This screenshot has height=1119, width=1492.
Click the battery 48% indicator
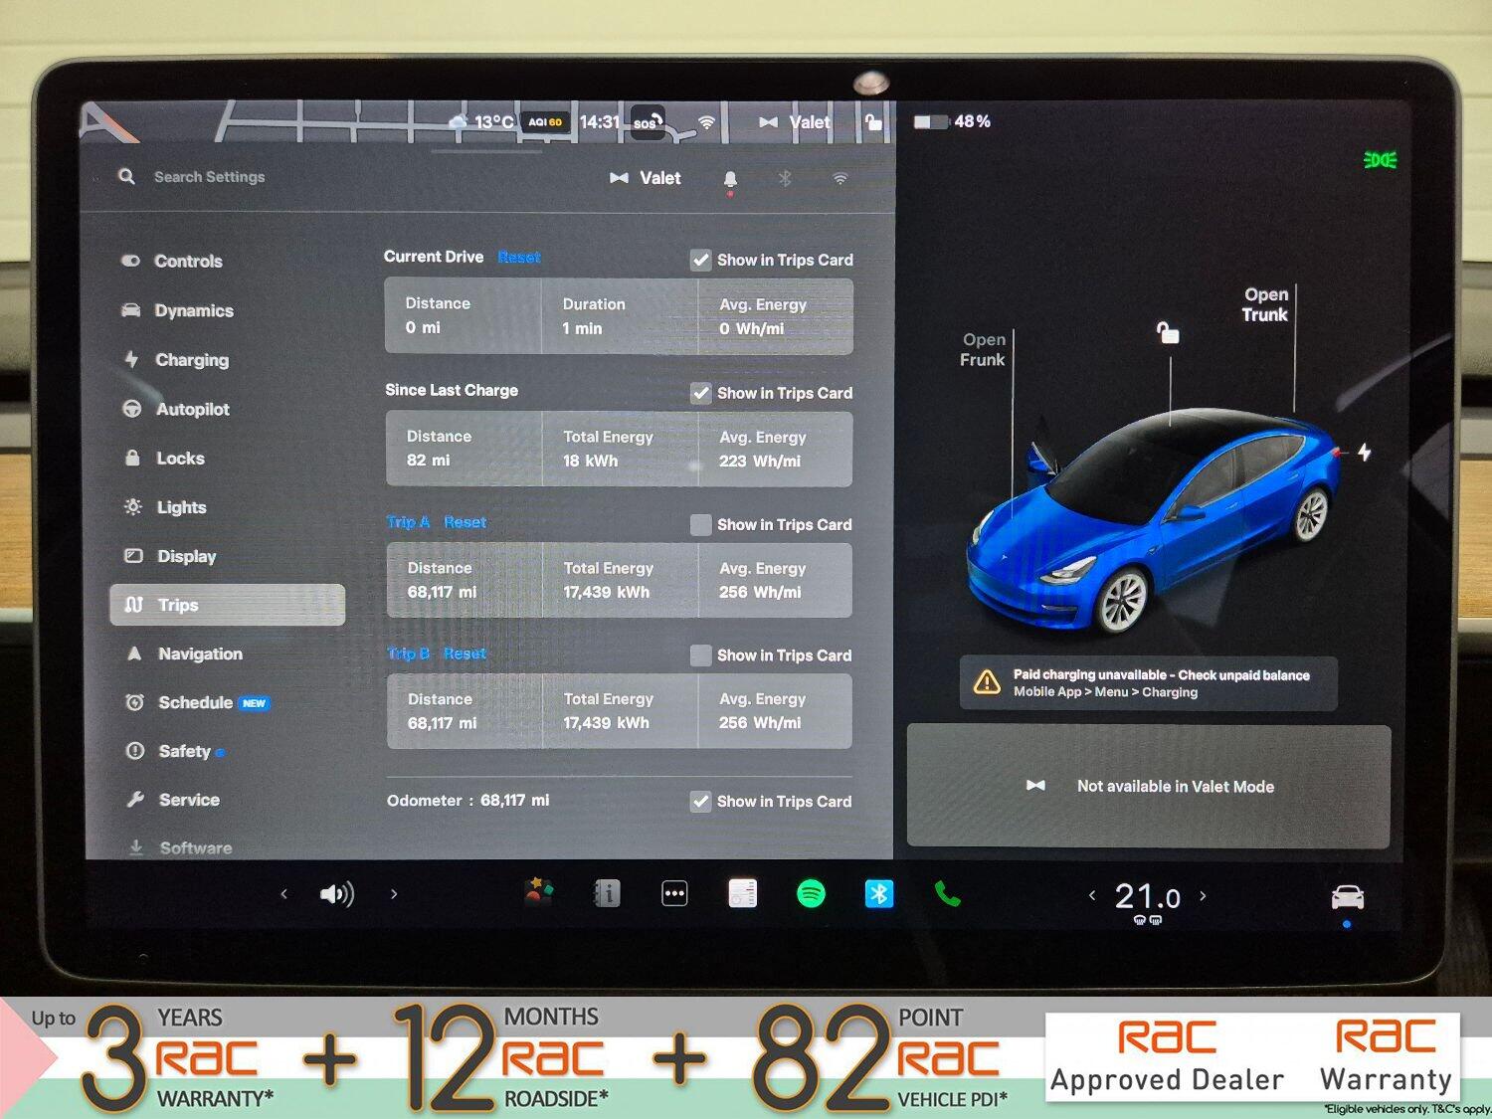952,121
